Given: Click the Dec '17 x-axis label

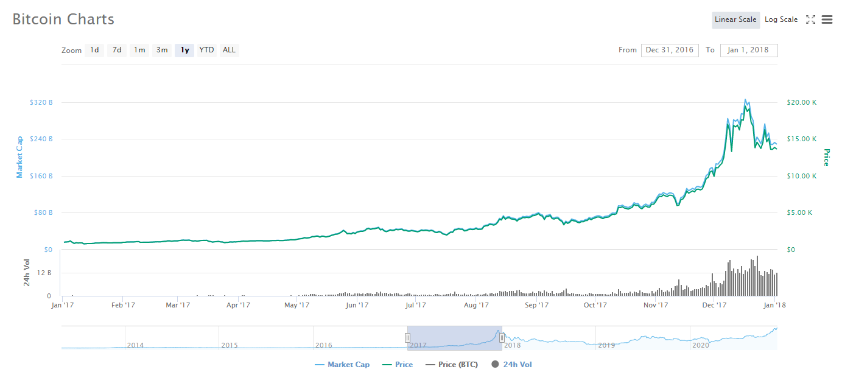Looking at the screenshot, I should [x=714, y=306].
